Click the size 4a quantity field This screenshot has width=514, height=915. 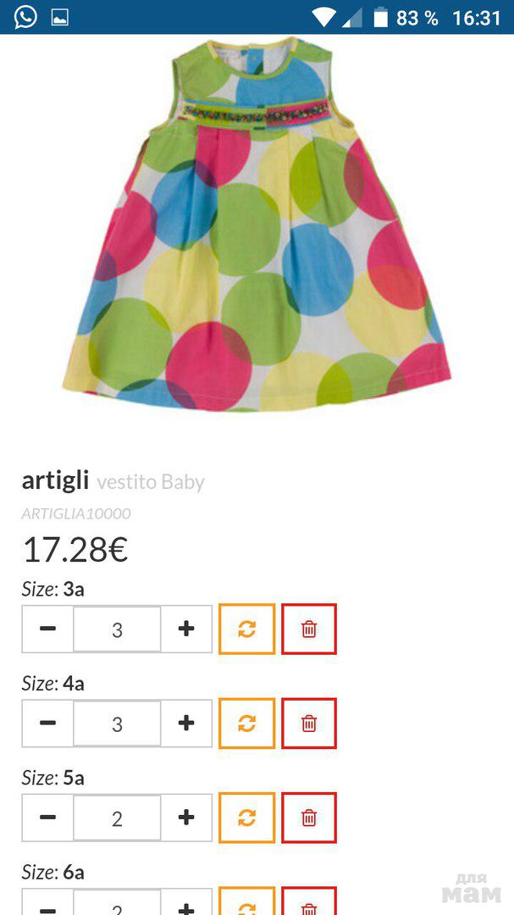pos(117,724)
